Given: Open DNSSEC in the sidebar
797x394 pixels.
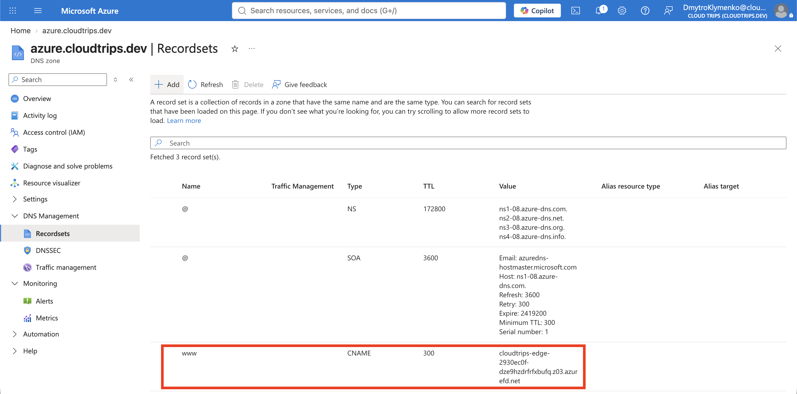Looking at the screenshot, I should 48,250.
